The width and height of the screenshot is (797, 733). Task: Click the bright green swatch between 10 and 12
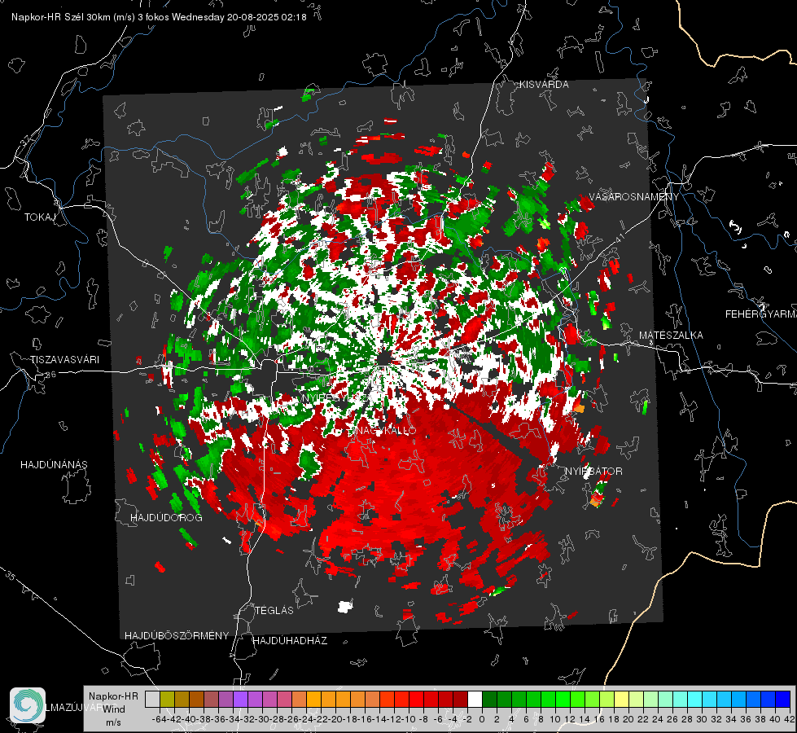[x=563, y=699]
